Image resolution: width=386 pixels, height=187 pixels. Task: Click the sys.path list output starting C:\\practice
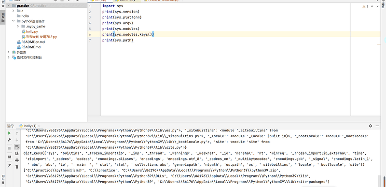[152, 170]
